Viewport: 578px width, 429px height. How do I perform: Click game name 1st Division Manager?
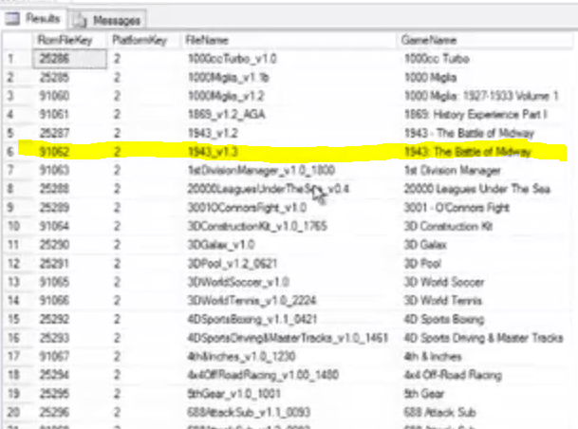pyautogui.click(x=453, y=170)
